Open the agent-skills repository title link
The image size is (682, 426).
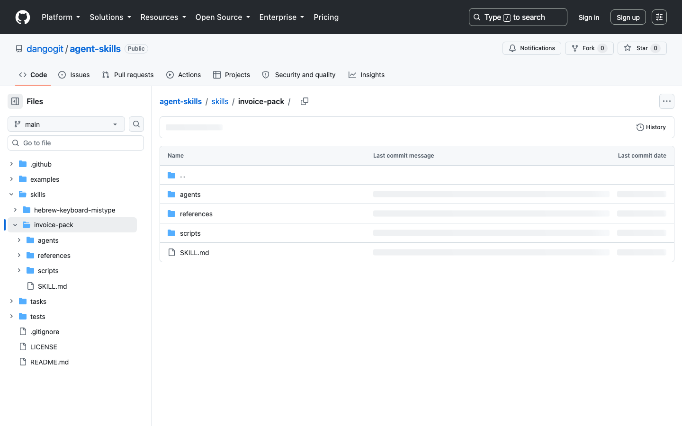coord(95,49)
